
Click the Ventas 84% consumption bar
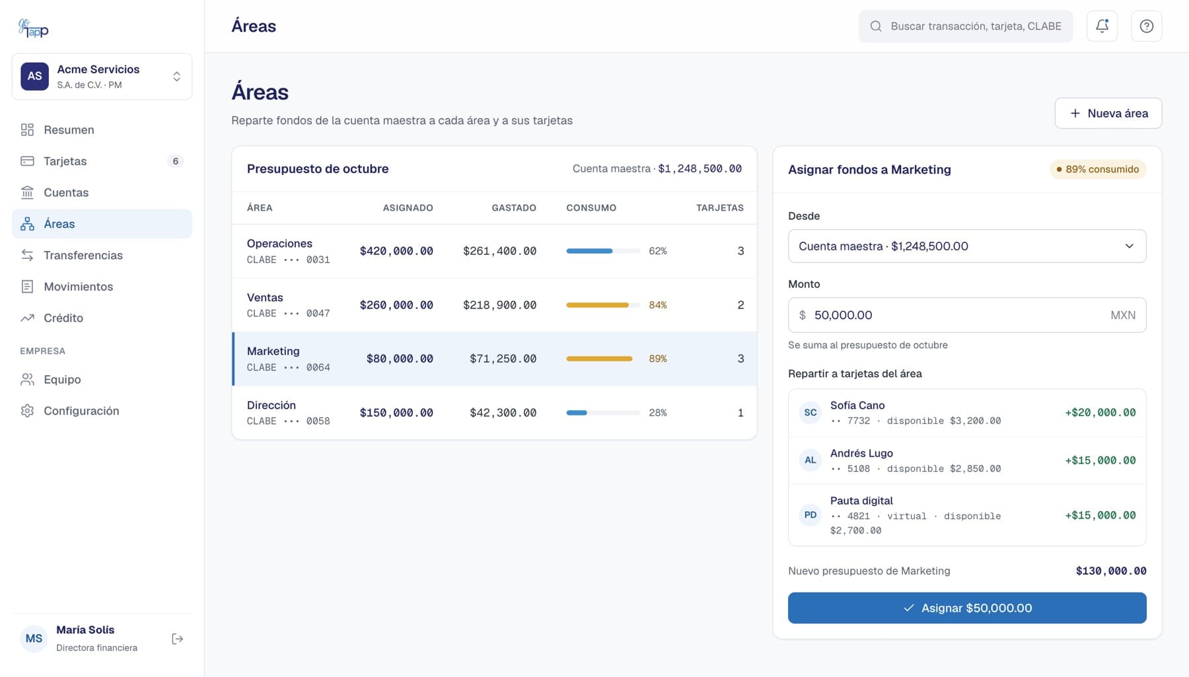coord(603,305)
